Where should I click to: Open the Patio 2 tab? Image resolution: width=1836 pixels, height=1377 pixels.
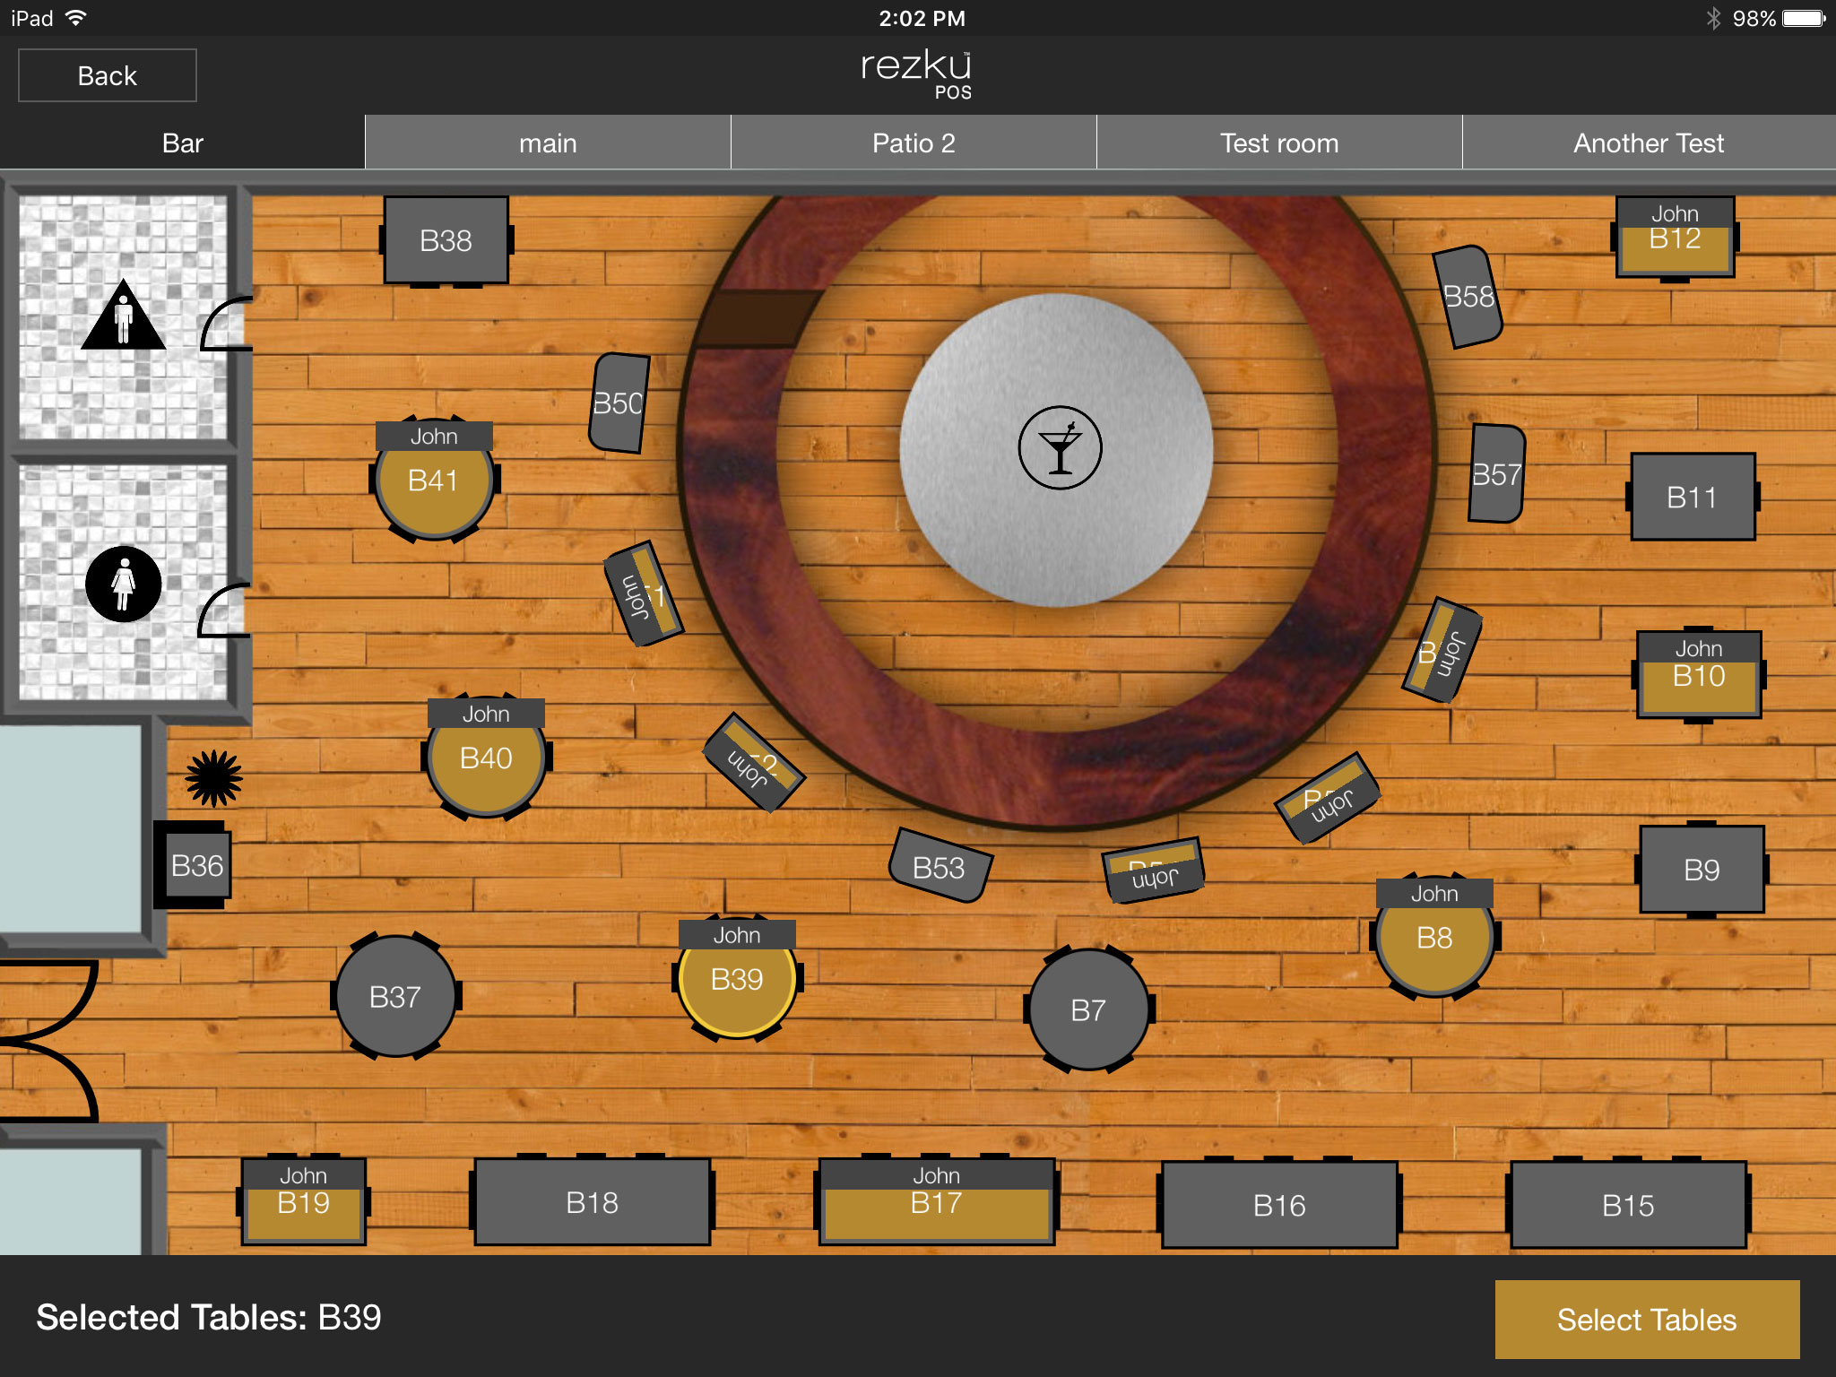[914, 143]
